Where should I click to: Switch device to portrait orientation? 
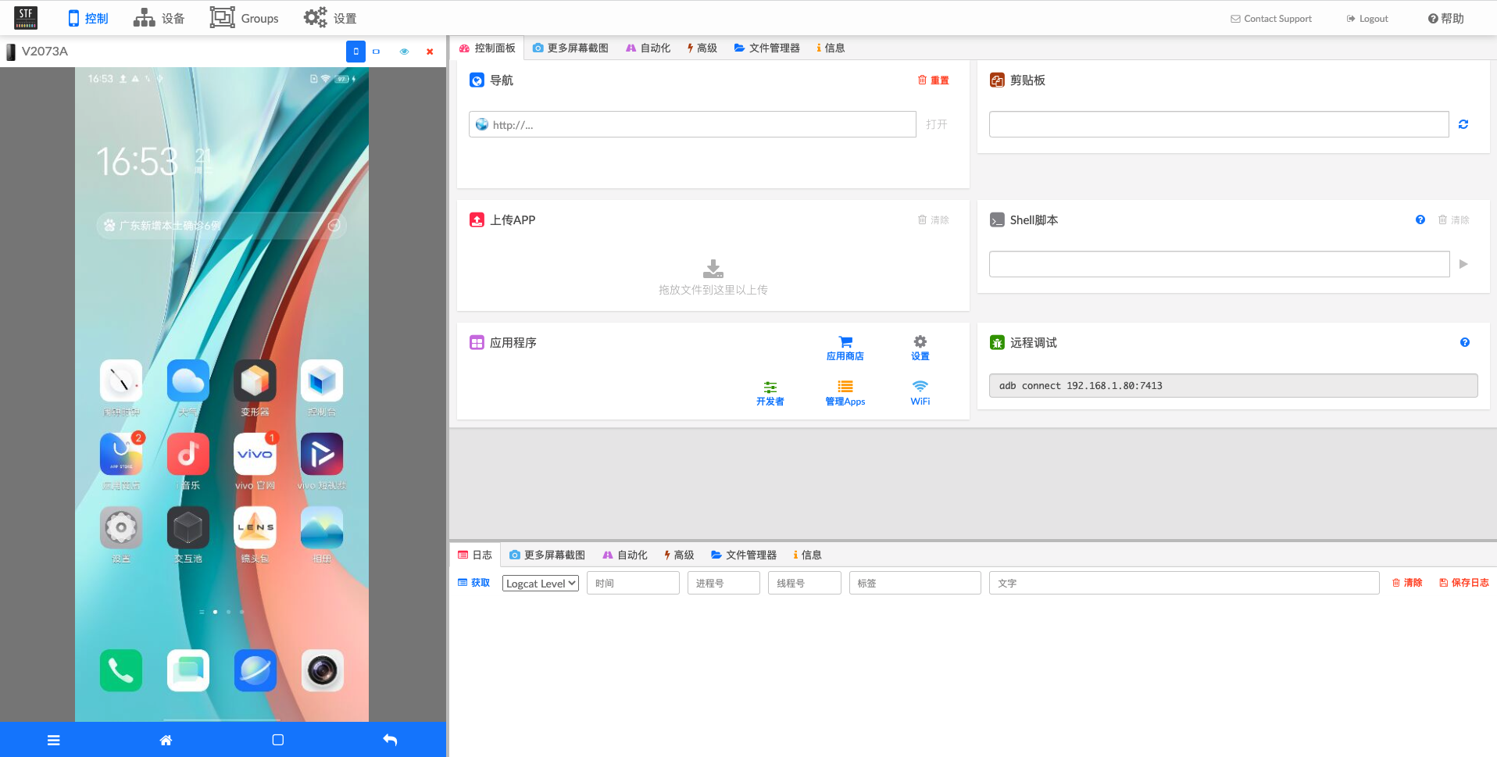pyautogui.click(x=355, y=52)
